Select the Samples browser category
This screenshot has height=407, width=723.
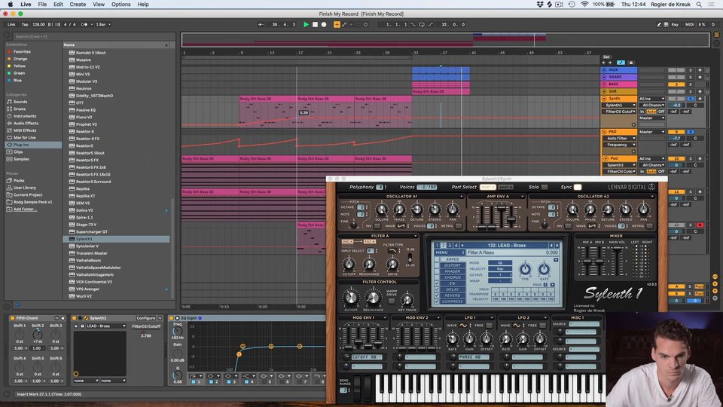coord(21,159)
